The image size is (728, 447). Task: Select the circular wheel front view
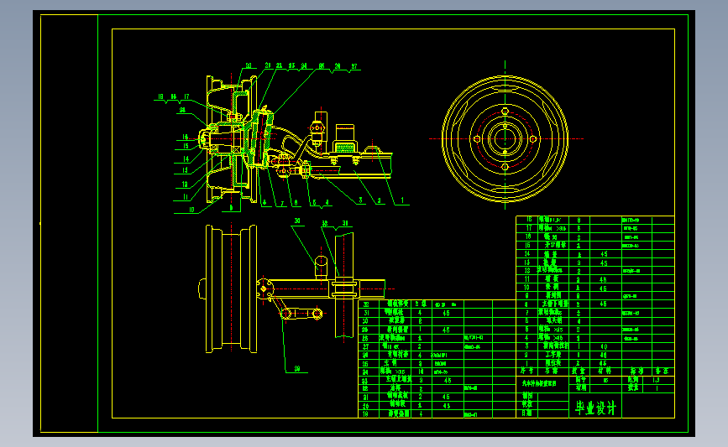click(x=505, y=138)
